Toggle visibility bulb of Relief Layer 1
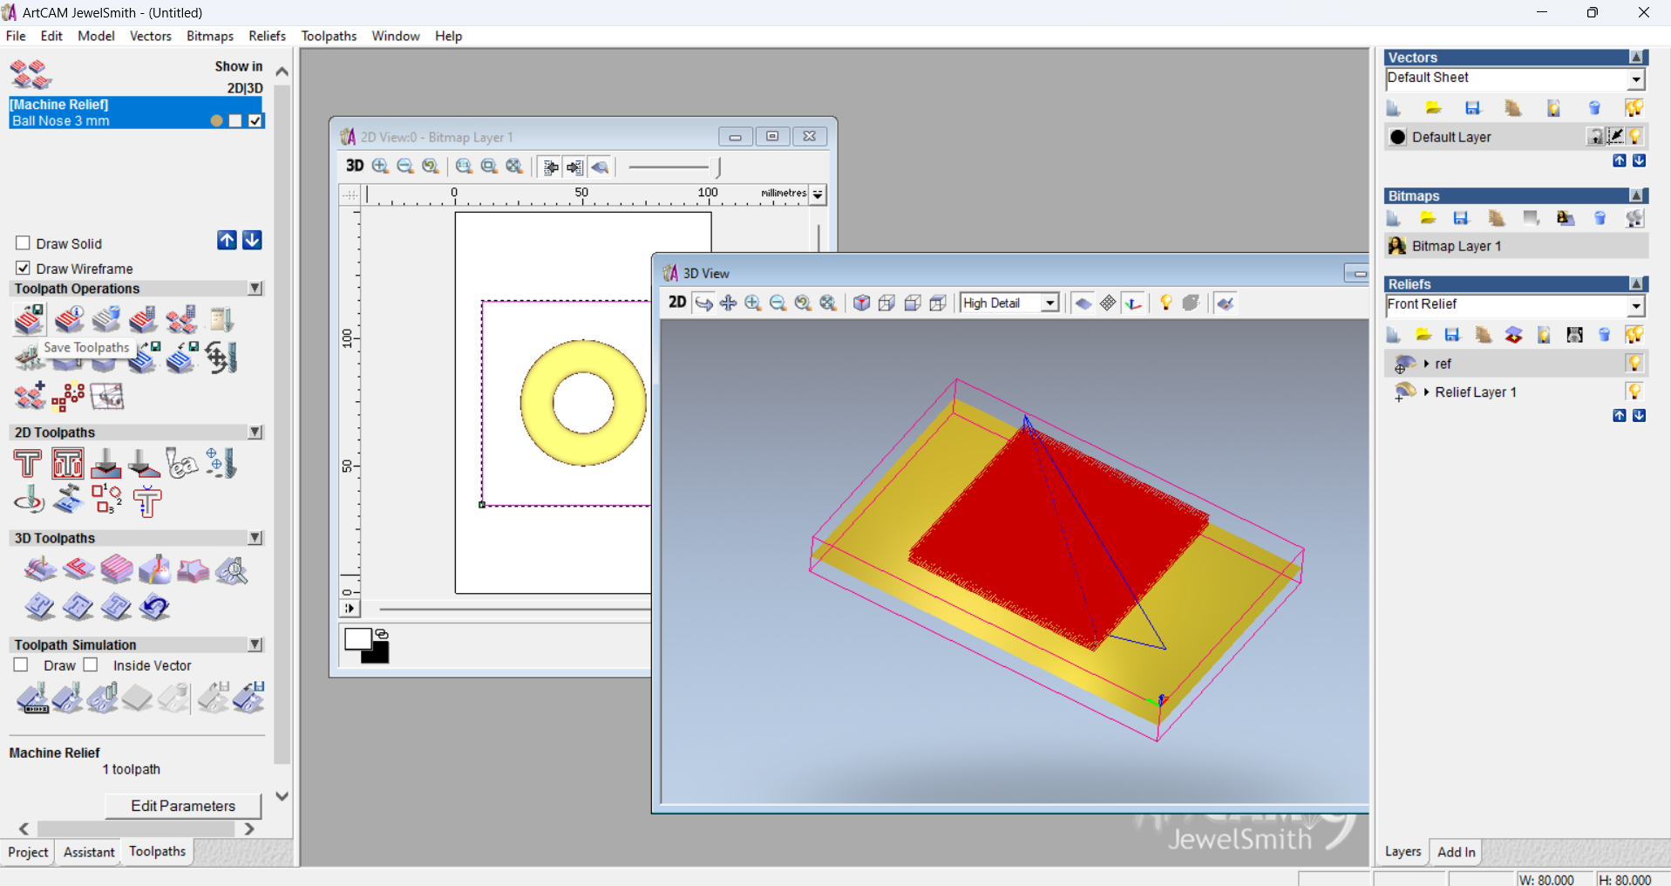The width and height of the screenshot is (1671, 886). [x=1634, y=392]
